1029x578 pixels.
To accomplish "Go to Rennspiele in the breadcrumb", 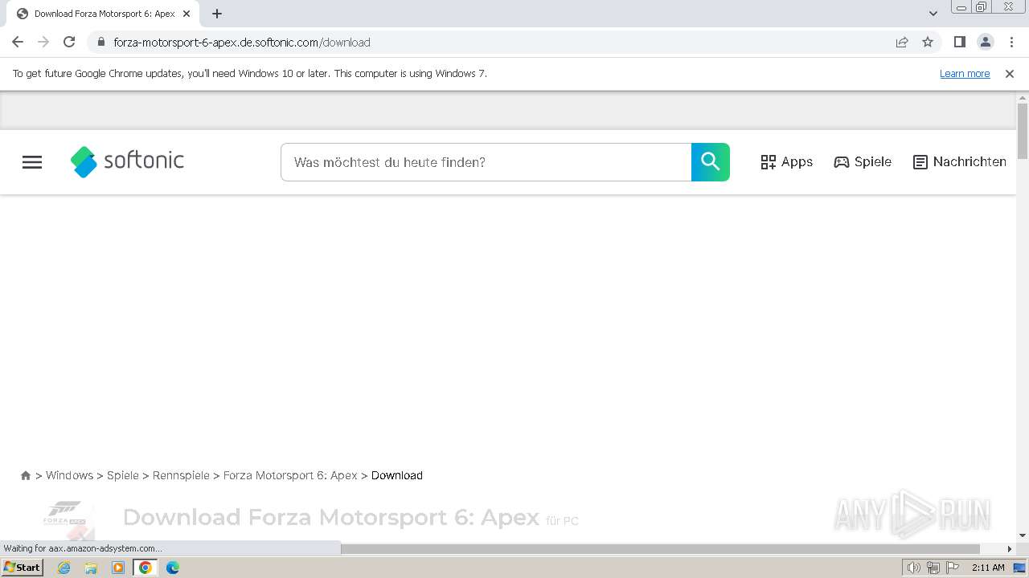I will coord(181,475).
